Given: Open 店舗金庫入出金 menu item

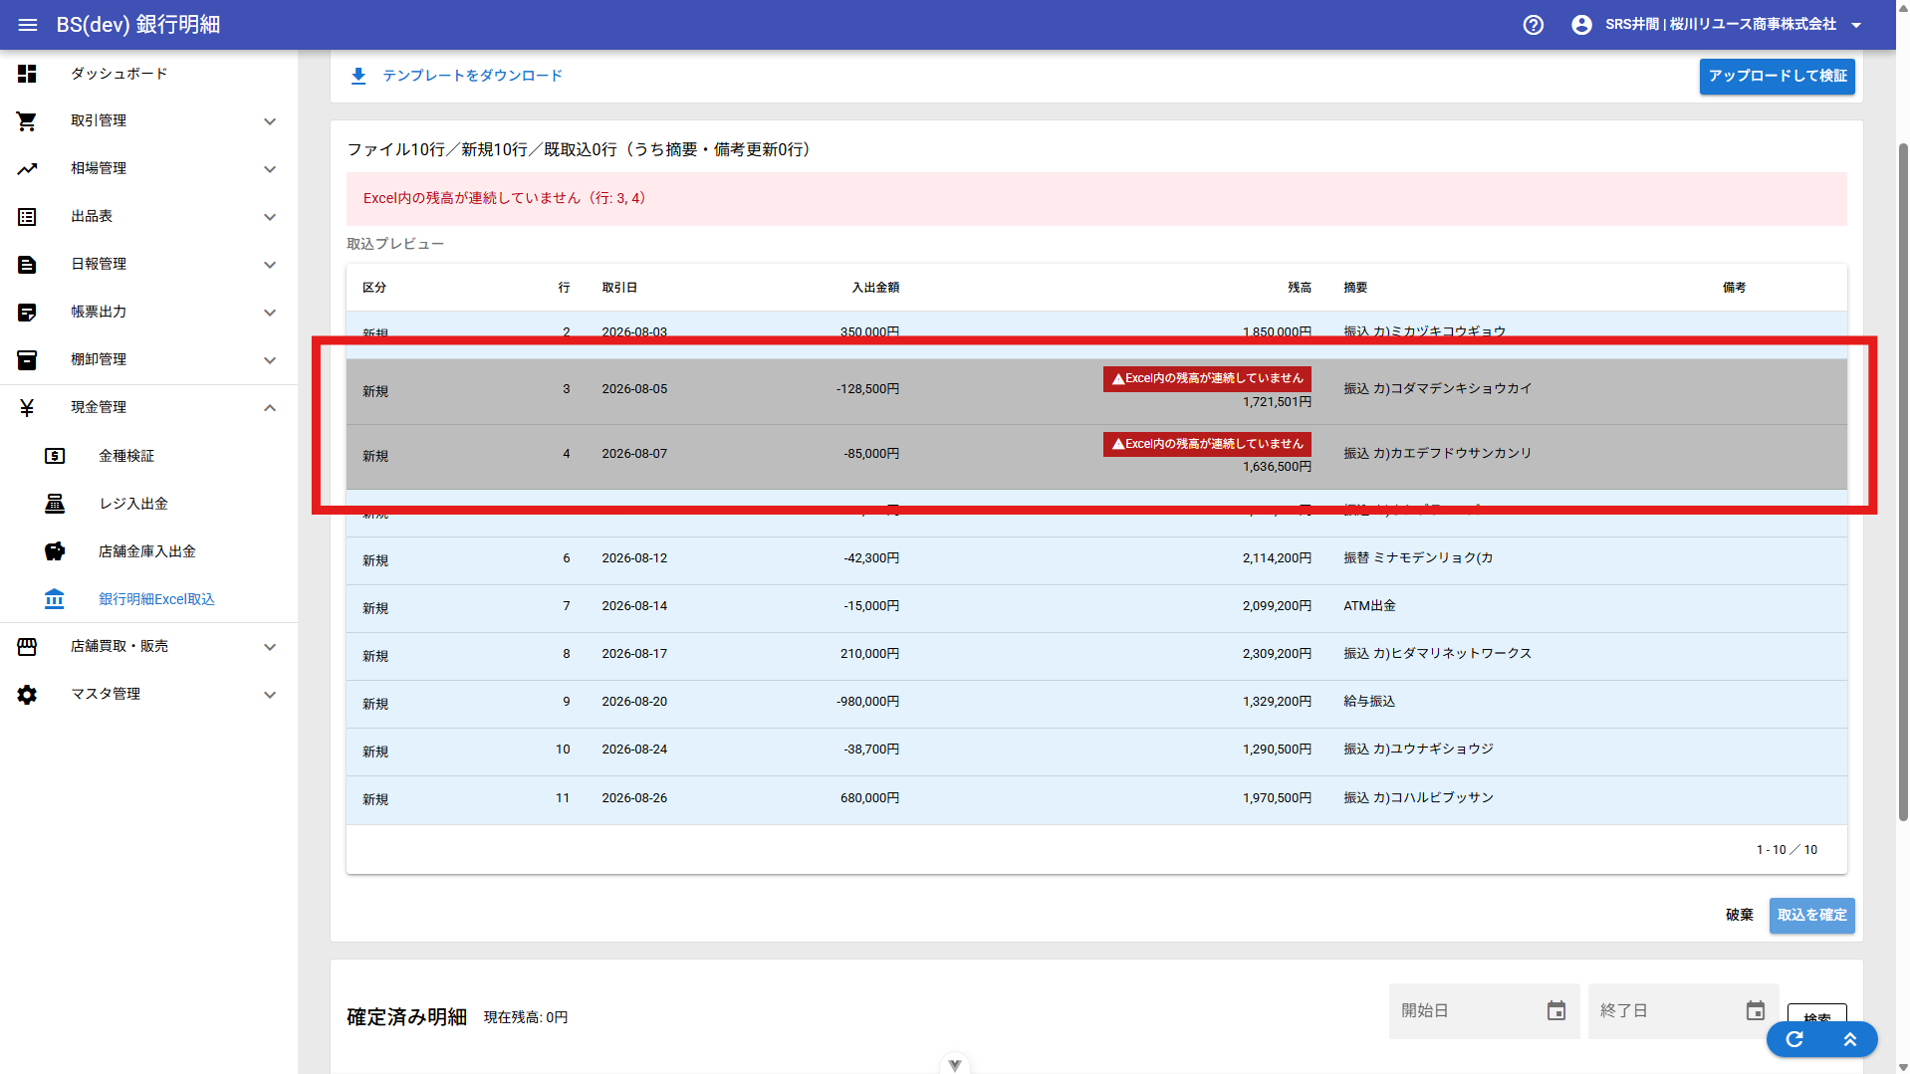Looking at the screenshot, I should tap(148, 551).
